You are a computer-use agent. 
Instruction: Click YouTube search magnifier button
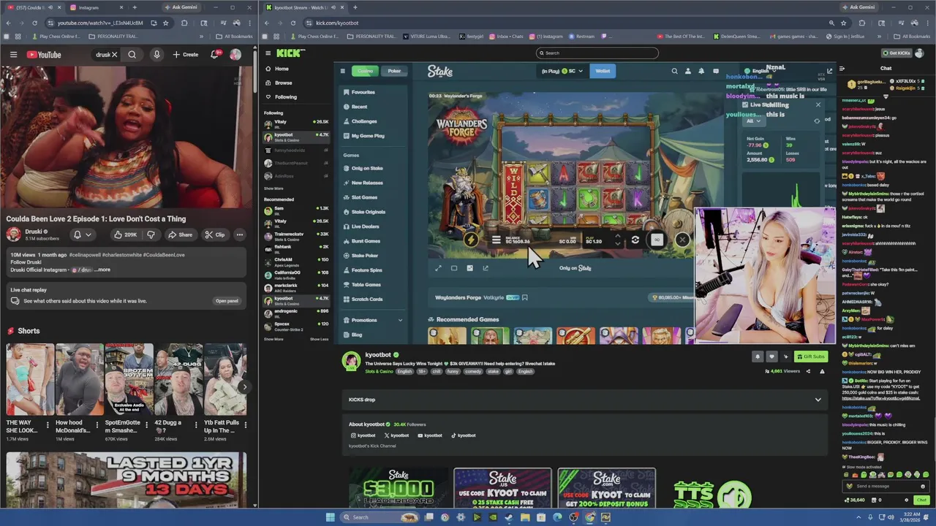tap(132, 54)
